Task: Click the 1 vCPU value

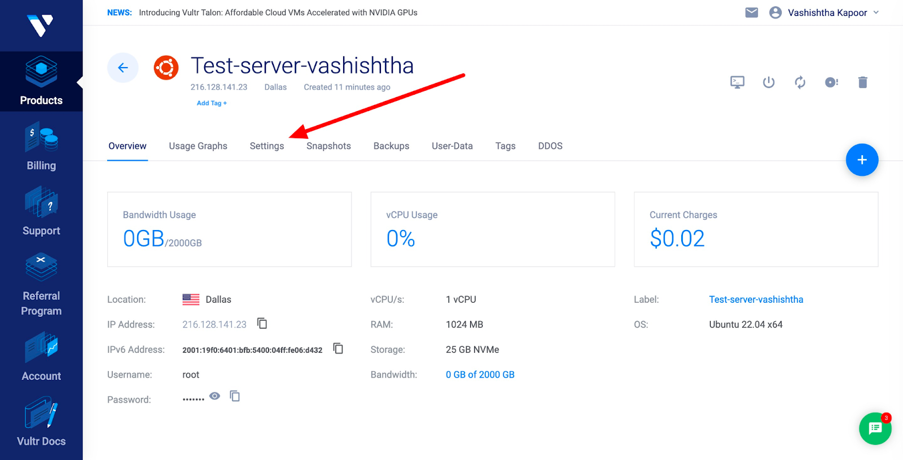Action: pos(461,299)
